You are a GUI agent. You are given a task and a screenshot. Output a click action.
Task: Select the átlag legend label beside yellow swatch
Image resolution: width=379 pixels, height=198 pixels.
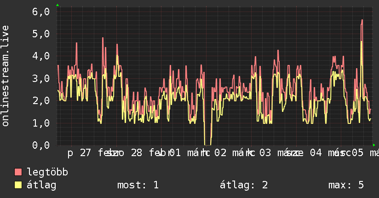41,186
